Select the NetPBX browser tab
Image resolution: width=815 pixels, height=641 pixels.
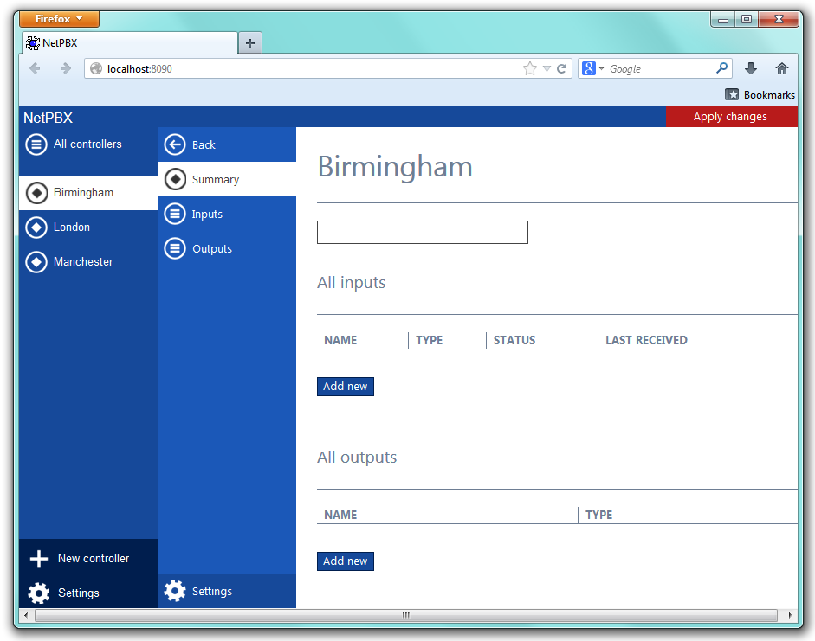pos(130,43)
